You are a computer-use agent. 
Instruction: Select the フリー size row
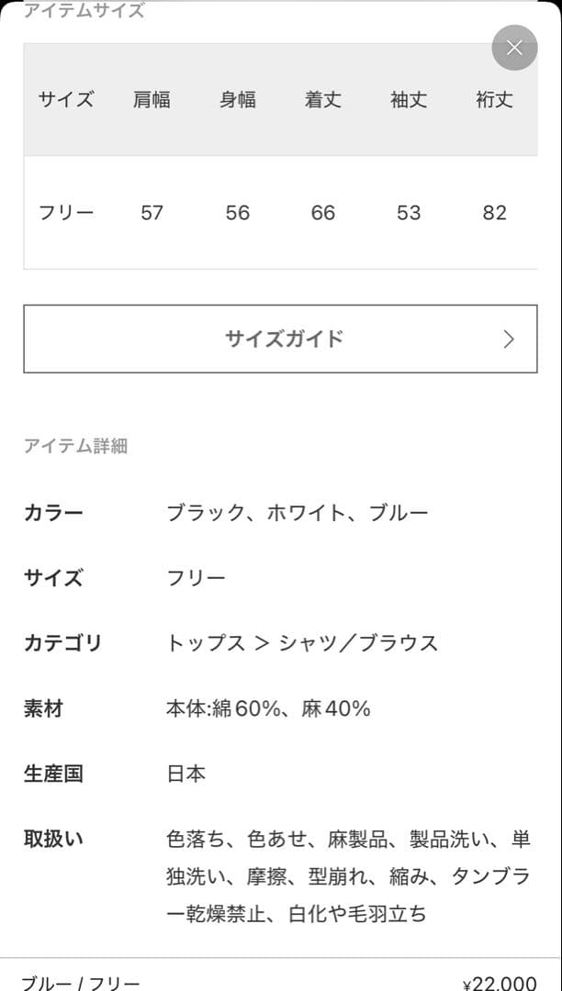coord(64,213)
